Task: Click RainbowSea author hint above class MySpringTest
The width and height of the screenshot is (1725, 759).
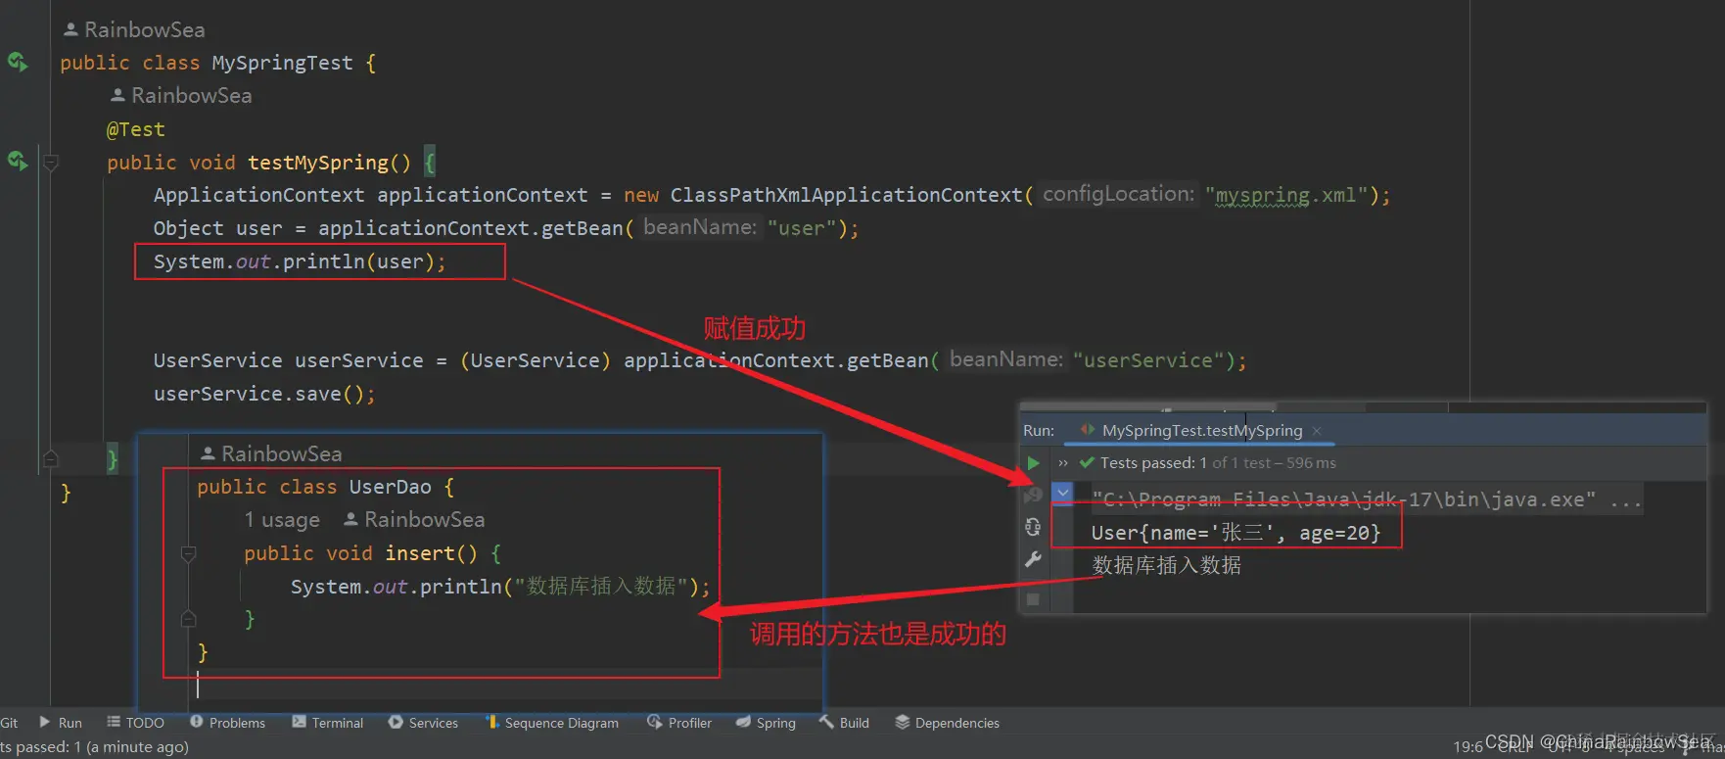Action: click(x=134, y=30)
